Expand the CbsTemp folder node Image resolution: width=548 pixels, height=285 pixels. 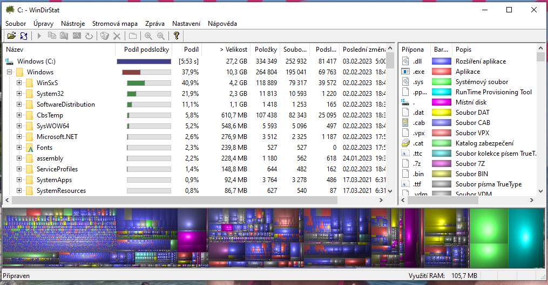pyautogui.click(x=19, y=115)
